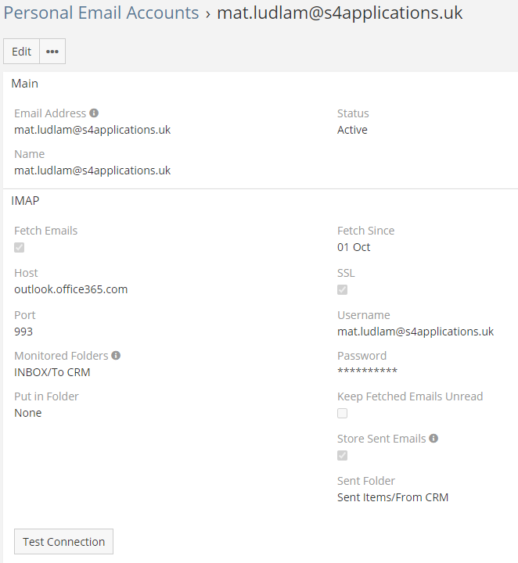
Task: Click the Test Connection button
Action: [64, 542]
